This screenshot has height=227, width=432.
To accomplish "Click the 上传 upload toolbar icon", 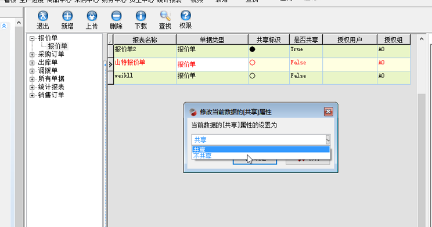I will click(92, 16).
